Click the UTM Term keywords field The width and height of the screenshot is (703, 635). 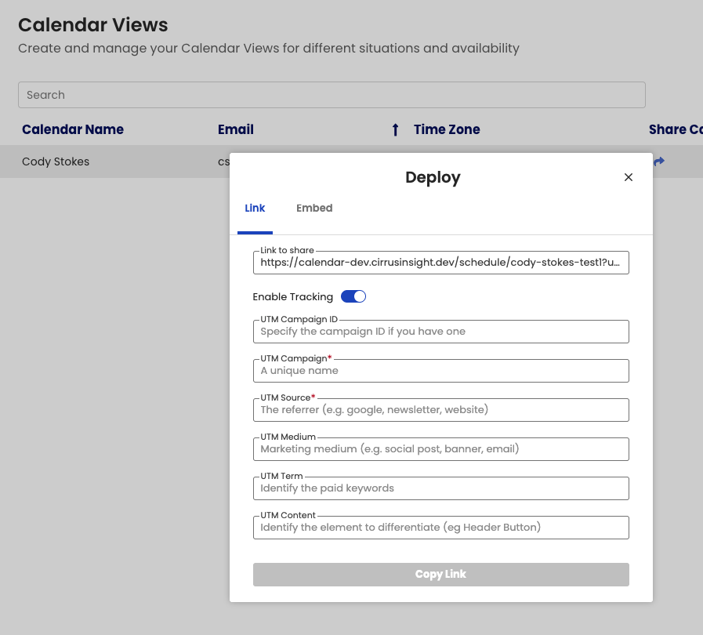point(440,488)
